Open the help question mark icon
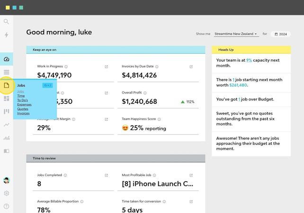The width and height of the screenshot is (304, 213). (6, 206)
